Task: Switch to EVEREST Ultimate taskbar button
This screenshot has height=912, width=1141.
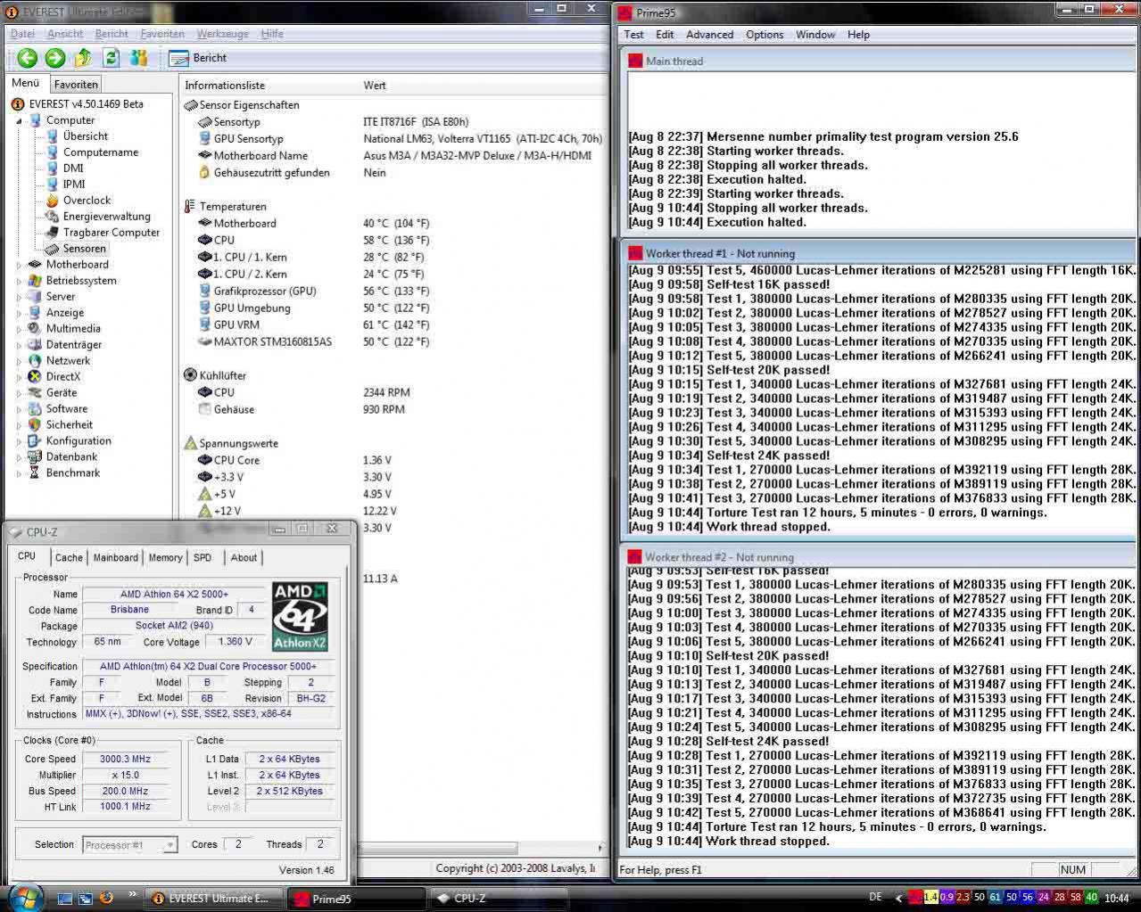Action: [x=216, y=899]
